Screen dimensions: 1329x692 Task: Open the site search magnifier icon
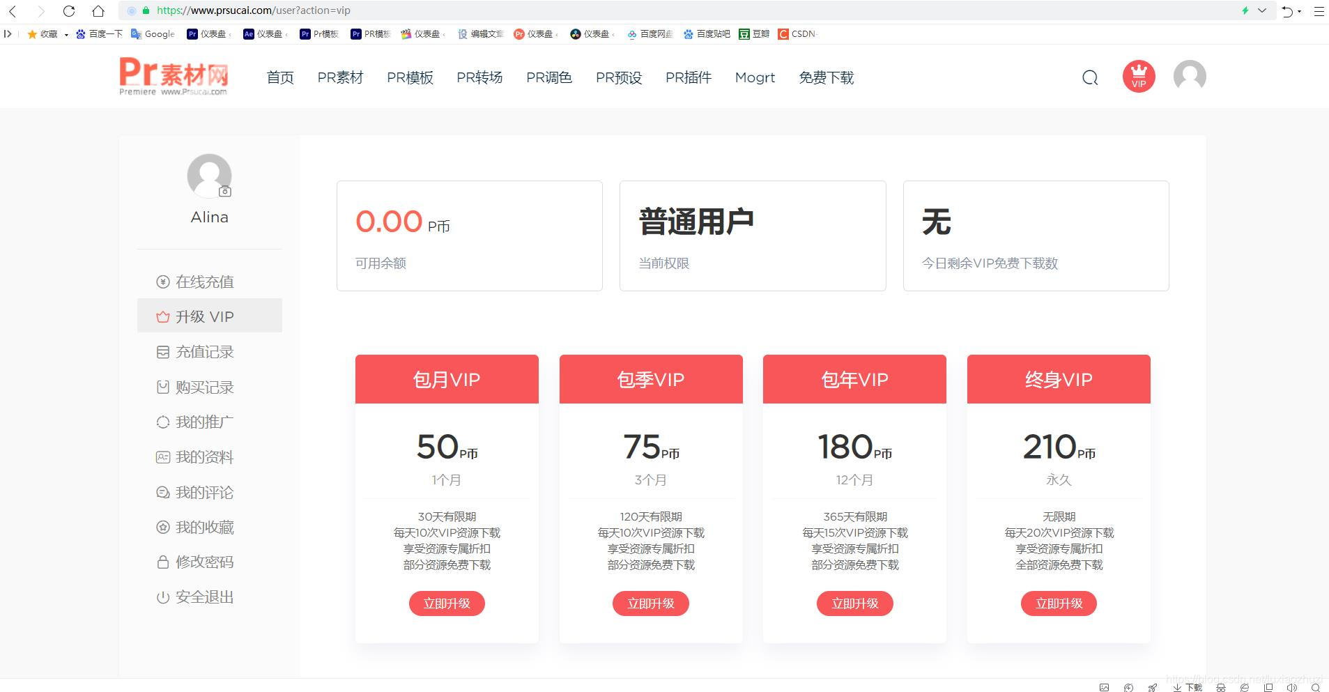1090,77
